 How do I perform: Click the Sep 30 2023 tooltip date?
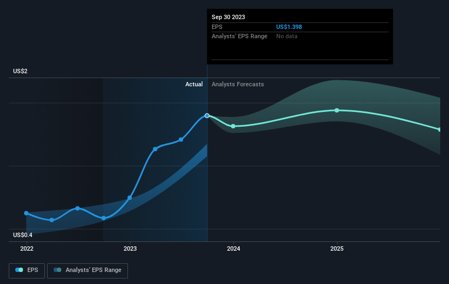tap(228, 17)
